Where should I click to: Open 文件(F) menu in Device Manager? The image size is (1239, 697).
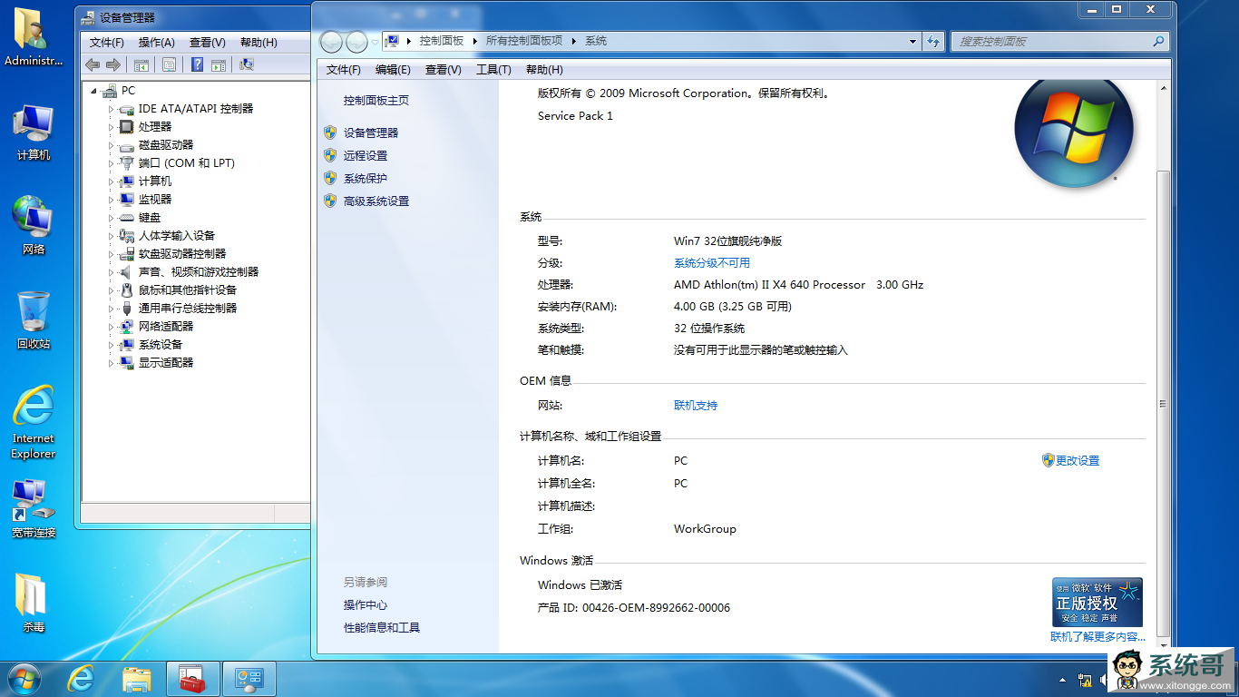tap(107, 43)
